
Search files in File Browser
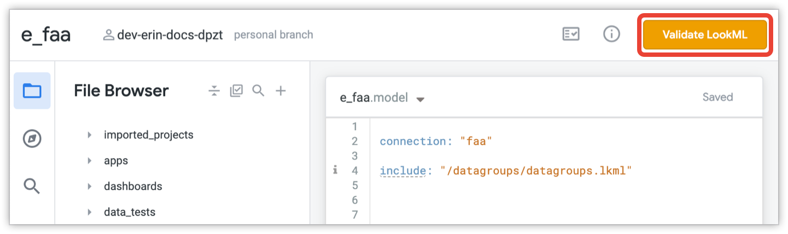(258, 91)
